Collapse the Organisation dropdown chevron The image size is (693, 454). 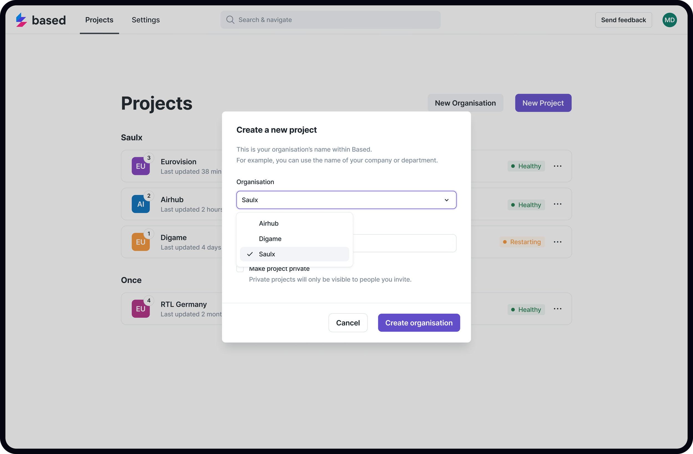[446, 200]
